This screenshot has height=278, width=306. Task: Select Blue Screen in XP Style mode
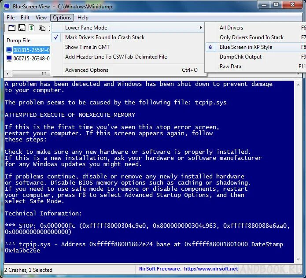point(256,47)
